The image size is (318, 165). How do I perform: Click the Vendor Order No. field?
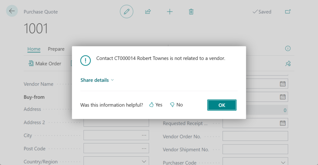[x=255, y=136]
